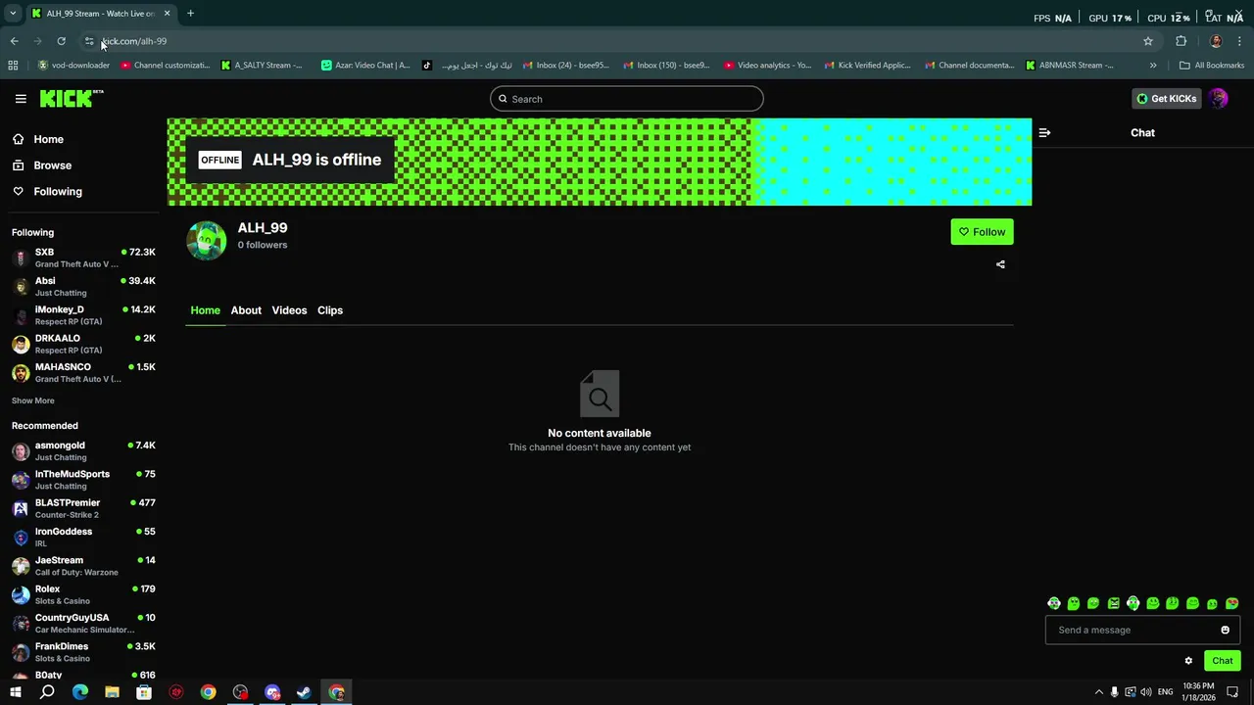Open Microsoft Edge from the taskbar
The width and height of the screenshot is (1254, 705).
(x=79, y=692)
